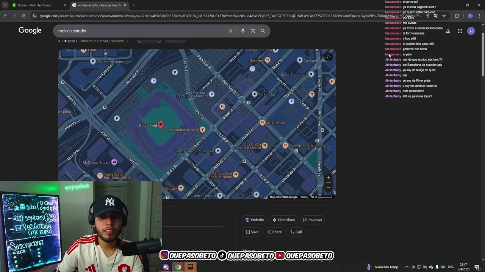
Task: Open location permission icon in address bar
Action: click(x=428, y=16)
